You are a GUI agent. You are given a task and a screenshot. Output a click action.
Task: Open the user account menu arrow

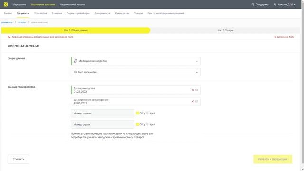click(295, 4)
